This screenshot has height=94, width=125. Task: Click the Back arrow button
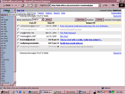6,5
